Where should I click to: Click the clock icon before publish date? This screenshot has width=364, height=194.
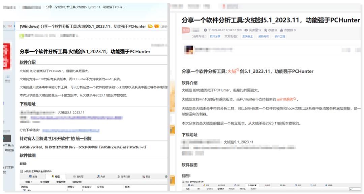pyautogui.click(x=205, y=30)
